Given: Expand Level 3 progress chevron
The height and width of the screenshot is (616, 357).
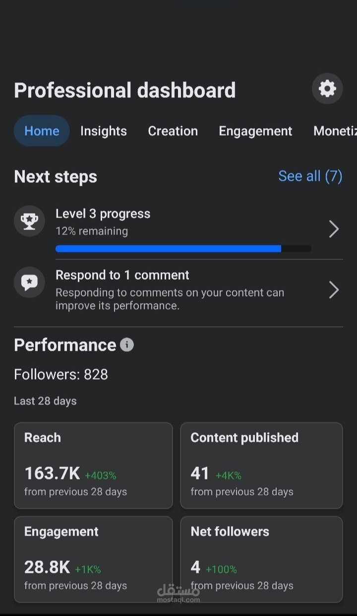Looking at the screenshot, I should pyautogui.click(x=334, y=229).
